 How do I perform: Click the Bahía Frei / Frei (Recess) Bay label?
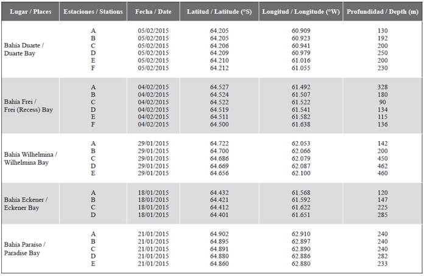pos(29,105)
